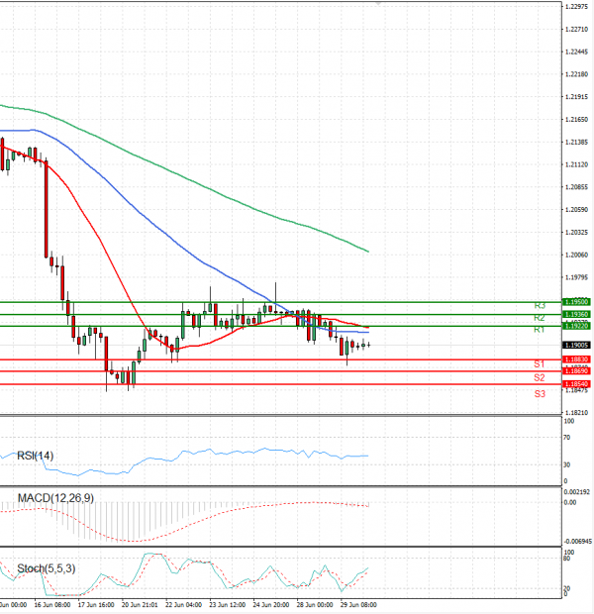
Task: Click the large red candle of 16 Jun
Action: (x=47, y=209)
